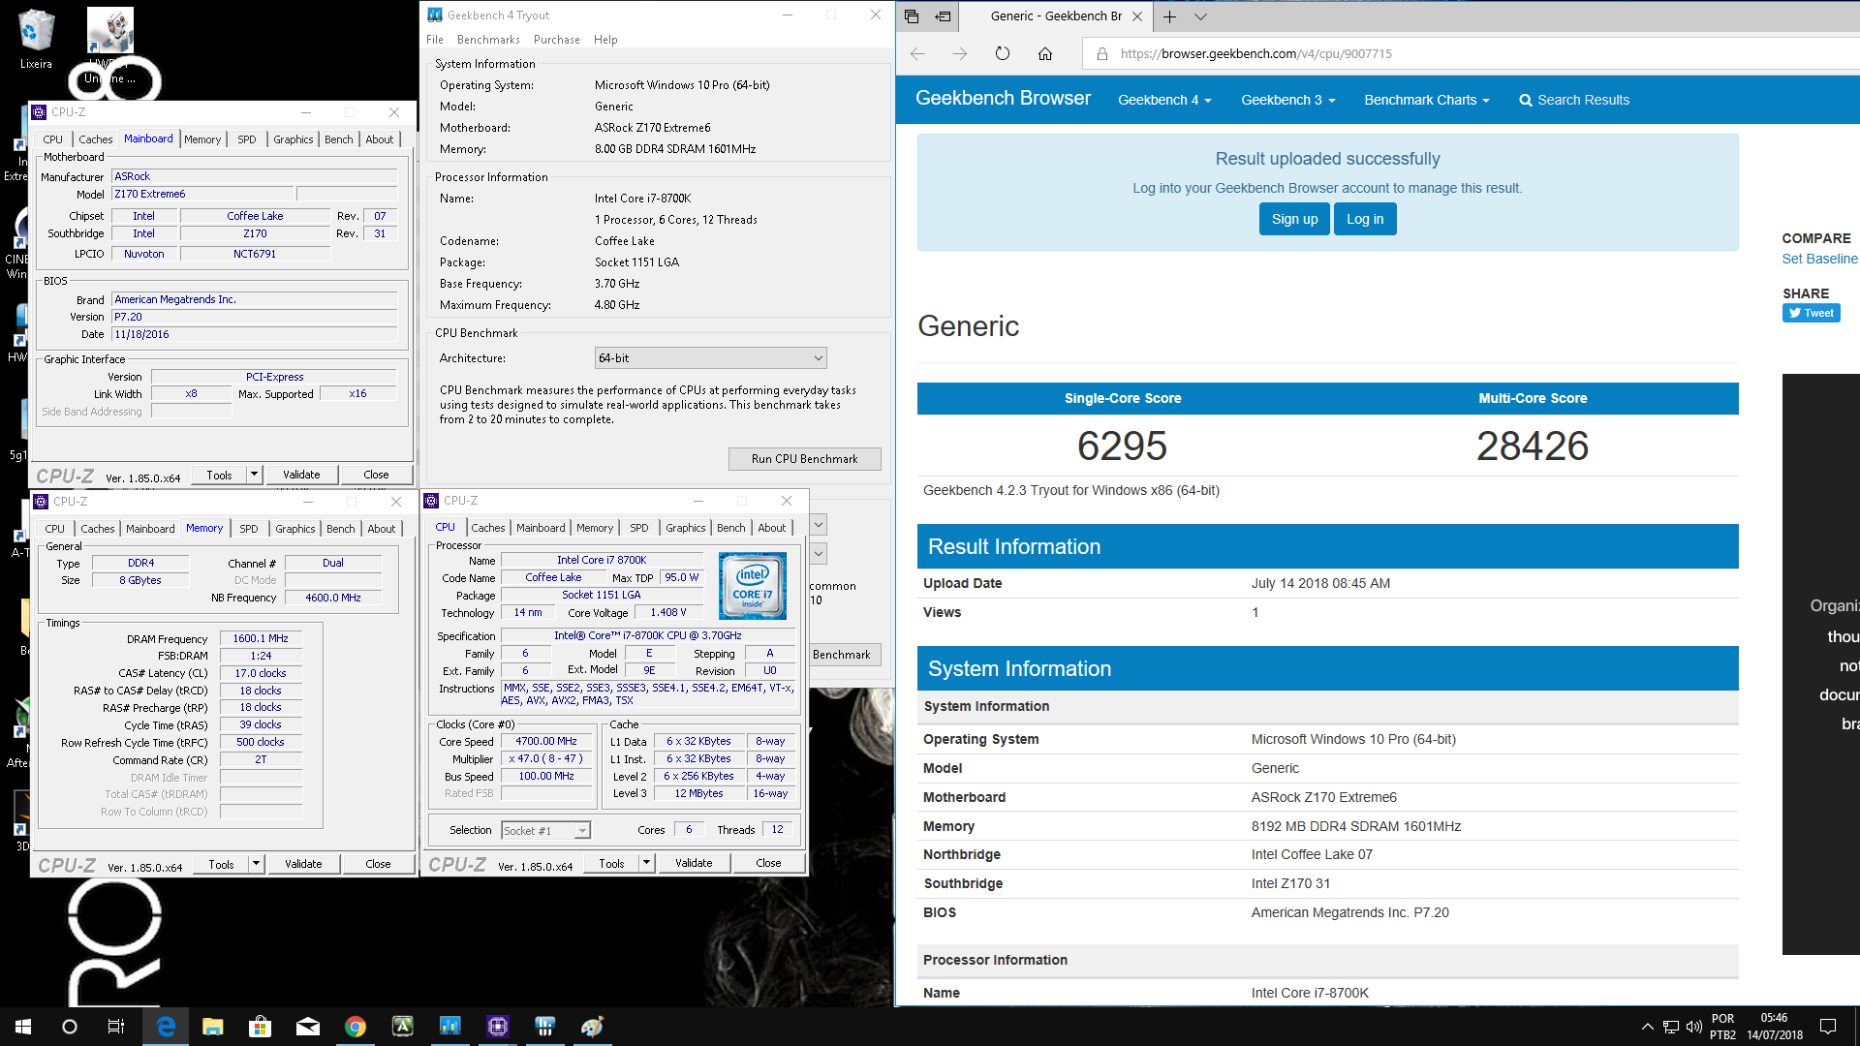1860x1046 pixels.
Task: Open Geekbench File menu
Action: [x=435, y=40]
